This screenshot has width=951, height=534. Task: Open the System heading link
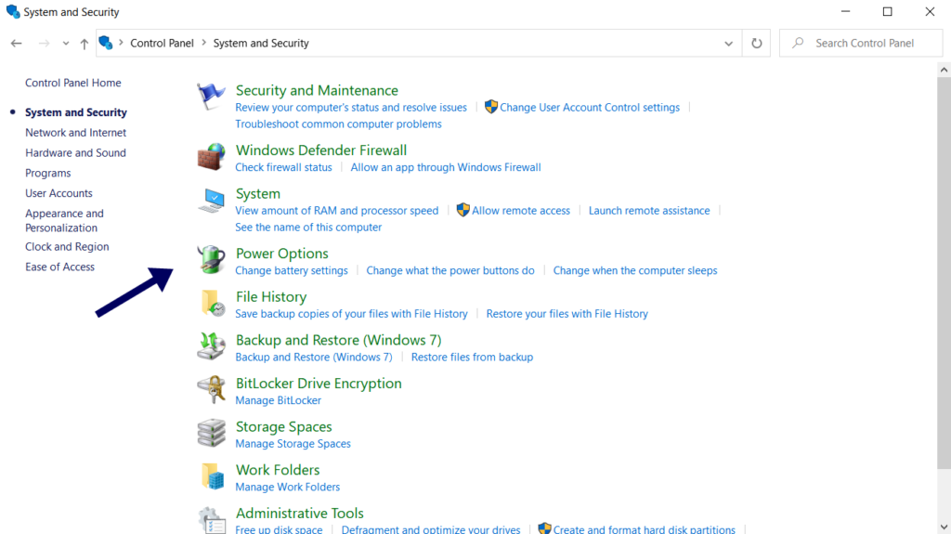click(258, 193)
